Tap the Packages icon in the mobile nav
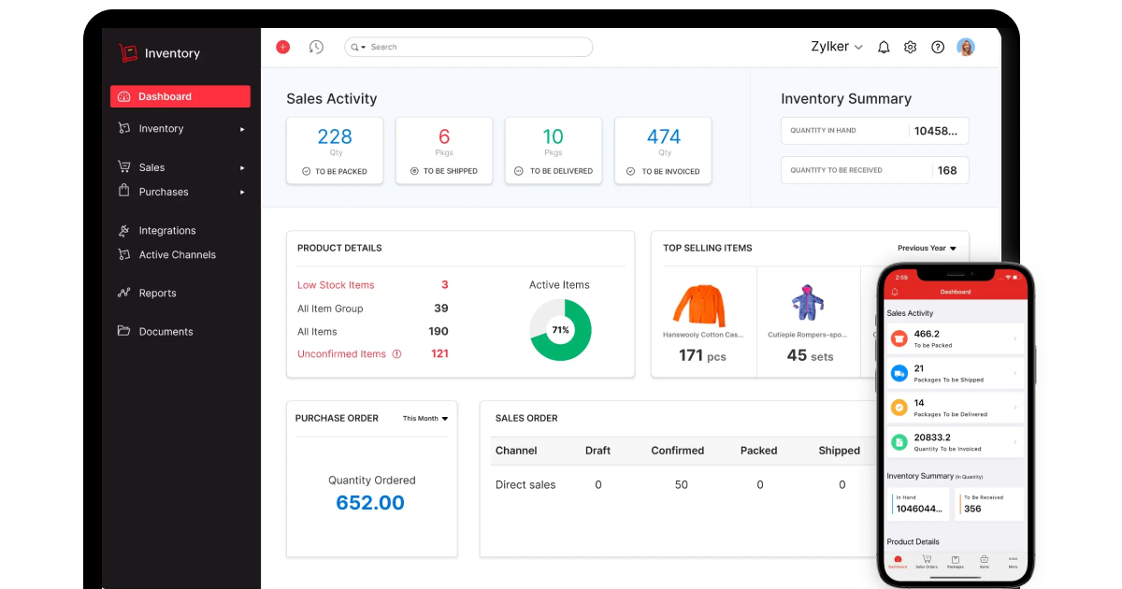Image resolution: width=1122 pixels, height=589 pixels. pos(955,561)
